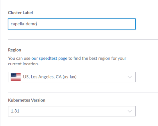Image resolution: width=158 pixels, height=126 pixels.
Task: Focus the Cluster Label input field
Action: pos(72,24)
